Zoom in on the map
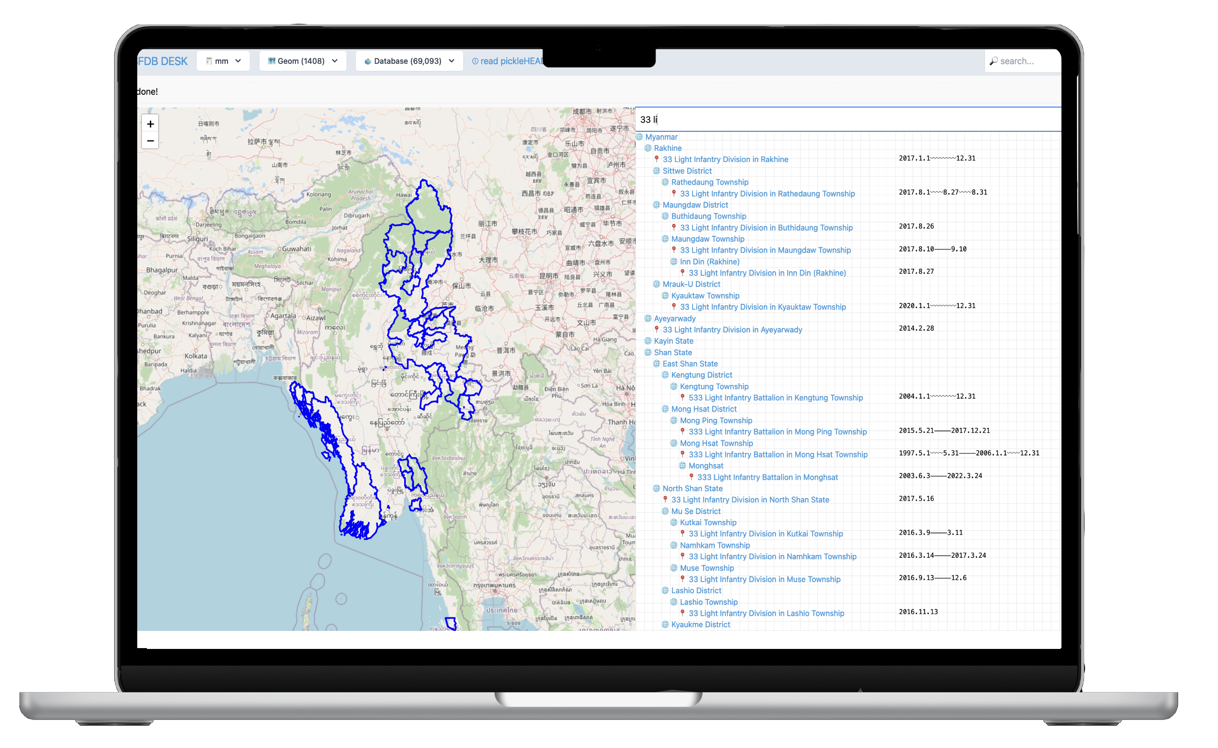1218x748 pixels. pos(150,124)
